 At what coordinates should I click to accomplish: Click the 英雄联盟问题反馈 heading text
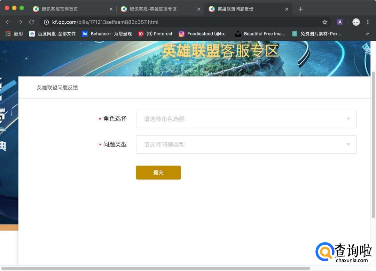(x=57, y=88)
